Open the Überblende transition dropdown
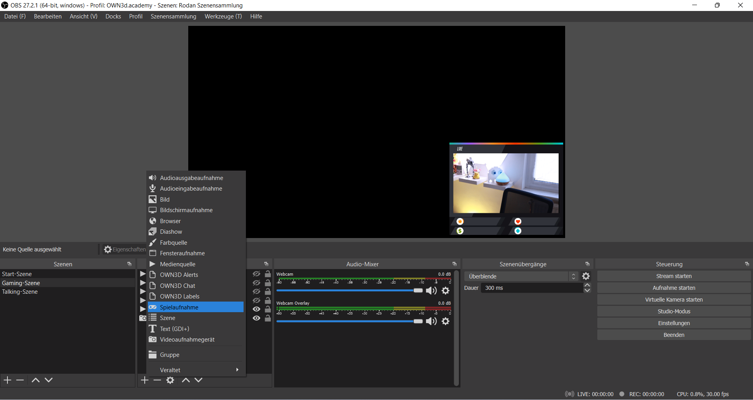The height and width of the screenshot is (400, 753). pyautogui.click(x=521, y=276)
